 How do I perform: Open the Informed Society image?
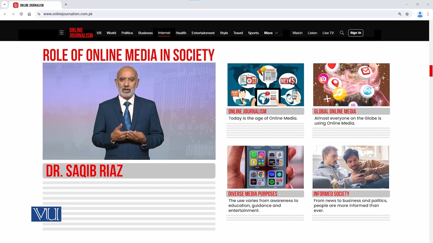click(x=351, y=167)
